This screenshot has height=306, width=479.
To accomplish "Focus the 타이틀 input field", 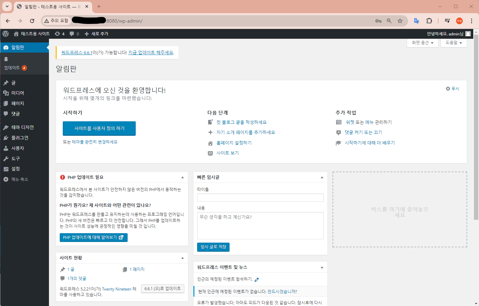I will (x=260, y=197).
